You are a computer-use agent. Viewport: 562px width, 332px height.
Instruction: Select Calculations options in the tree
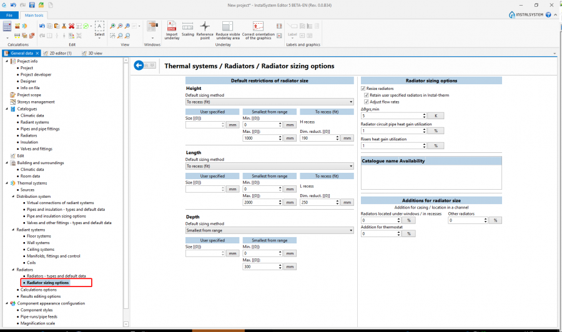click(x=39, y=290)
